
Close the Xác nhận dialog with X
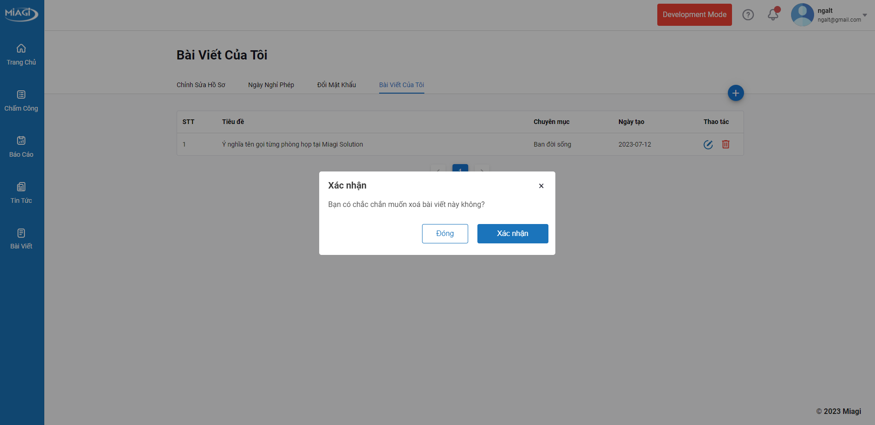[541, 186]
